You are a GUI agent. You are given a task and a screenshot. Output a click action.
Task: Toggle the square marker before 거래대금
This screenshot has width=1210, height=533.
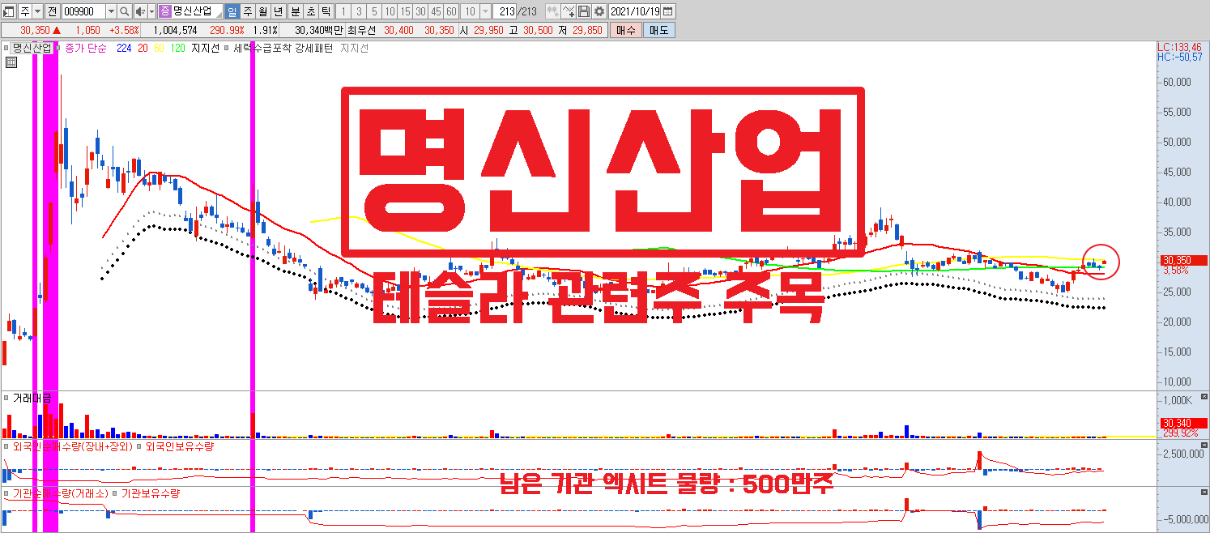tap(6, 398)
